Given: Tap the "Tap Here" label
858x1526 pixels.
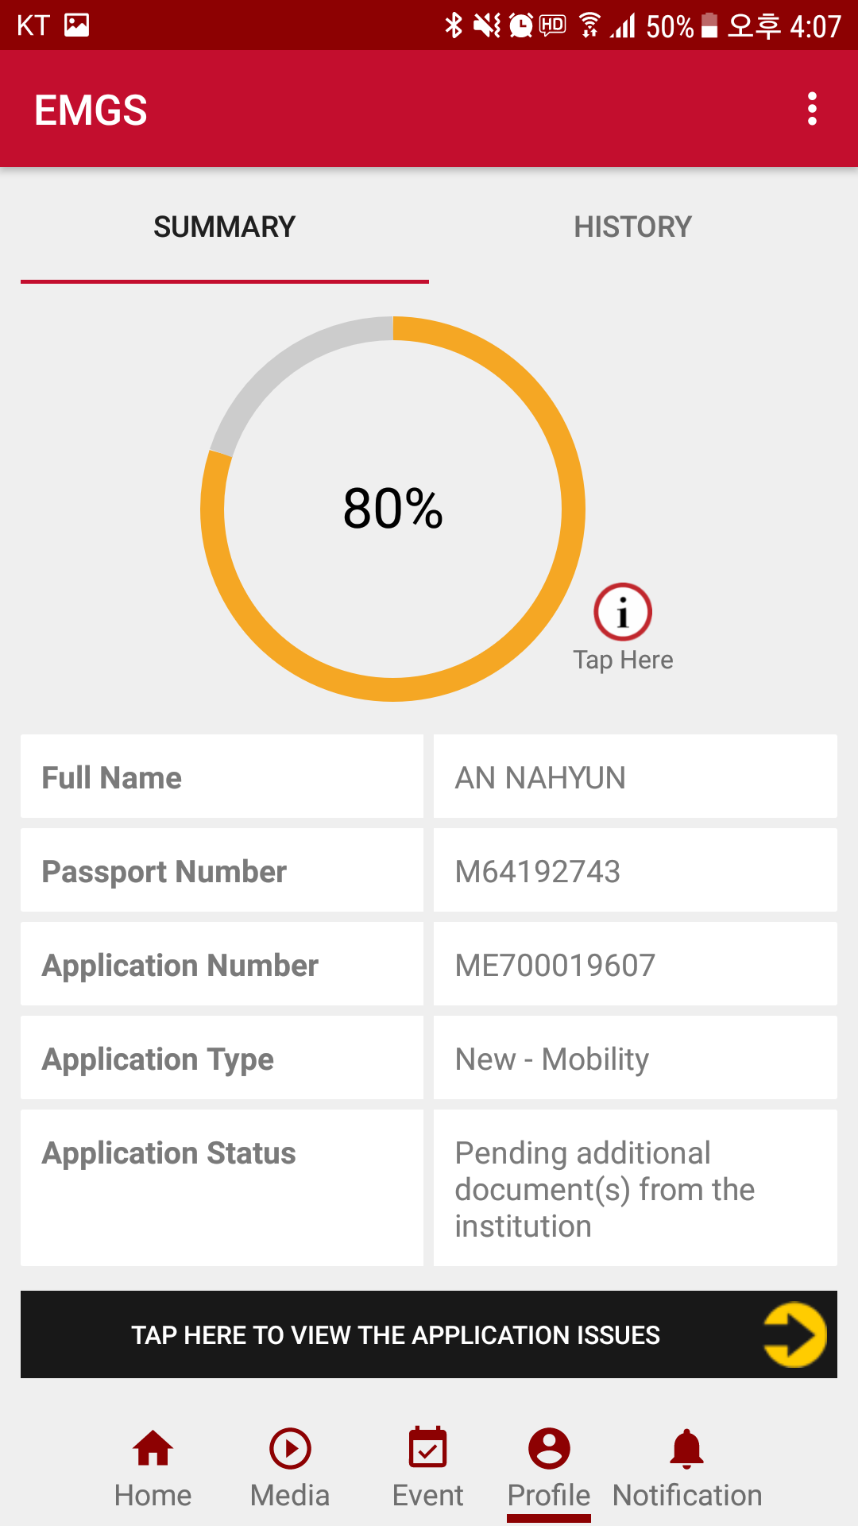Looking at the screenshot, I should [x=623, y=660].
